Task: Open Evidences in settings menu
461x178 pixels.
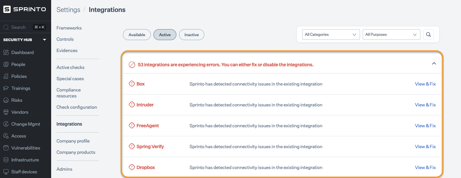Action: pyautogui.click(x=67, y=50)
